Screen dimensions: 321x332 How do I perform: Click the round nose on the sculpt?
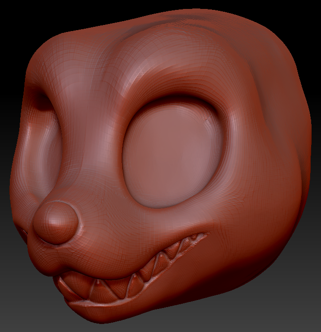[x=55, y=223]
